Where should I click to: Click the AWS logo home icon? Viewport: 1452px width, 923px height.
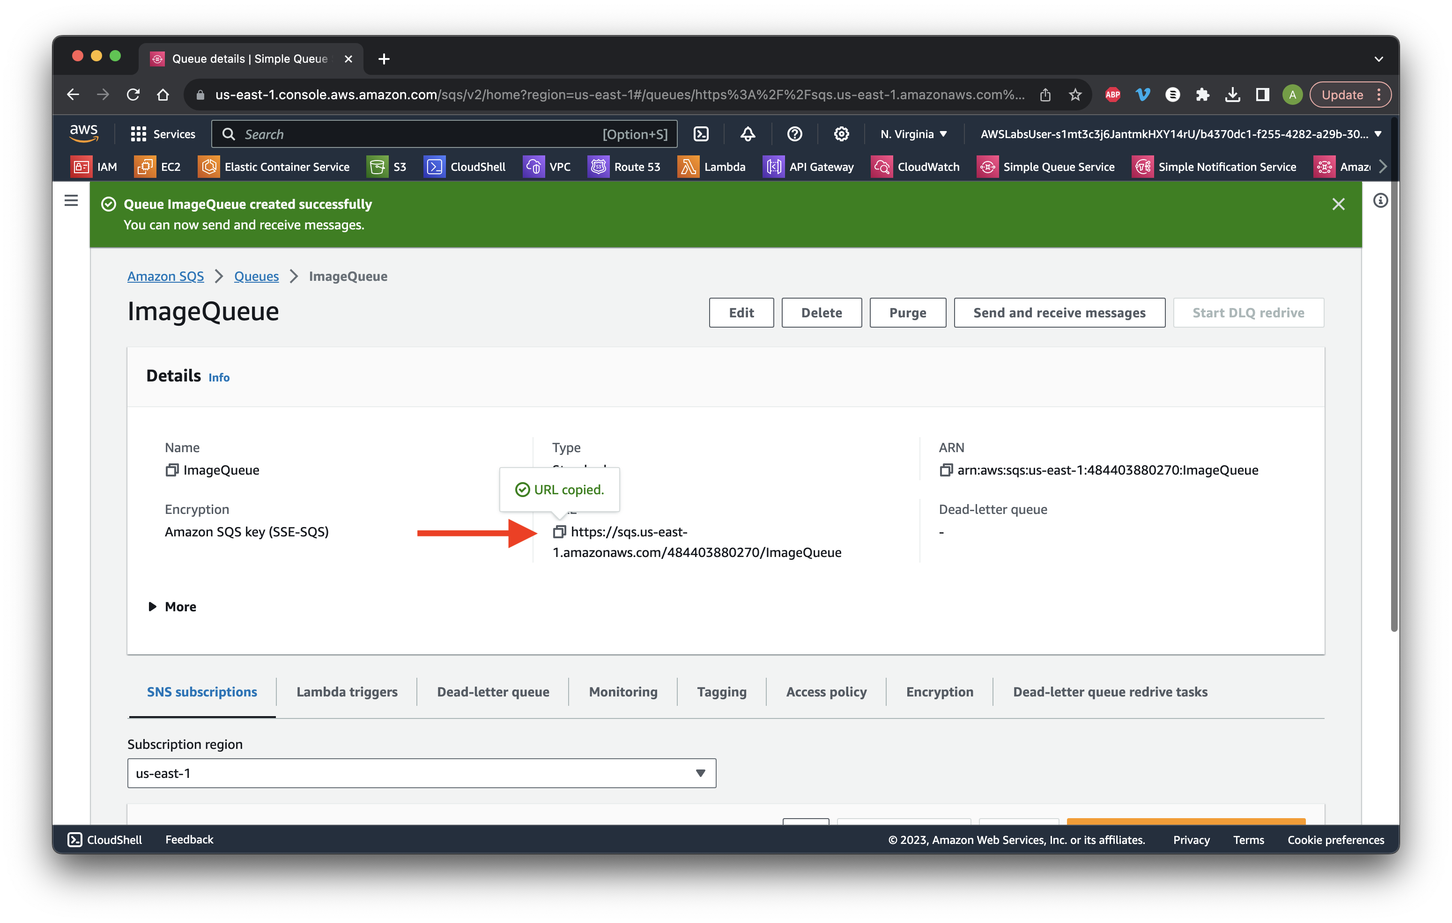[83, 133]
